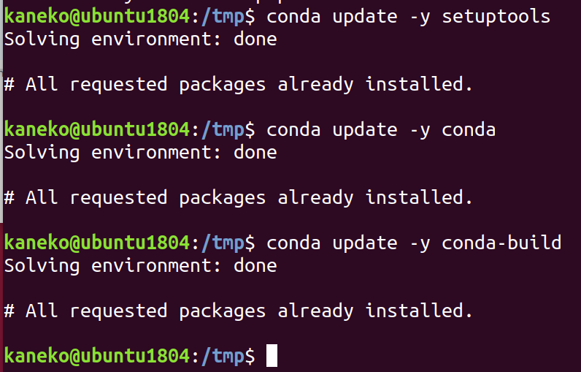This screenshot has height=372, width=581.
Task: Click '/tmp' path in the bottom prompt
Action: point(223,356)
